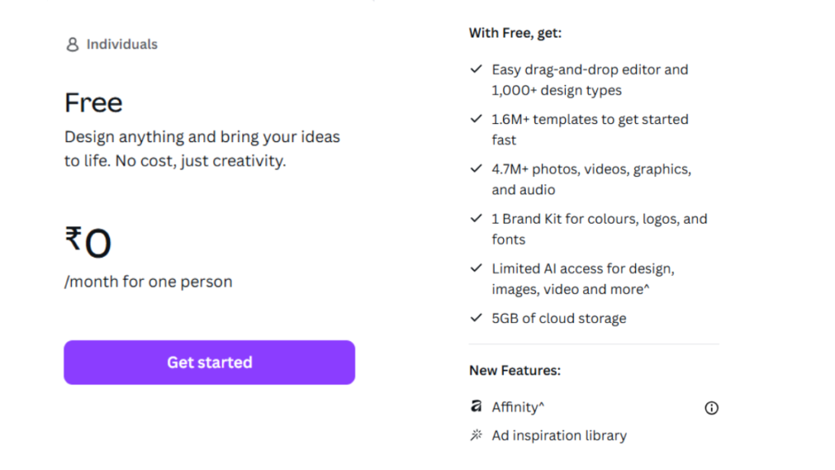Select the Affinity^ feature link
Viewport: 835px width, 470px height.
pos(517,406)
